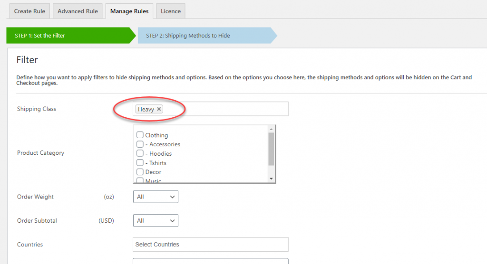
Task: Click the Product Category label
Action: tap(41, 152)
